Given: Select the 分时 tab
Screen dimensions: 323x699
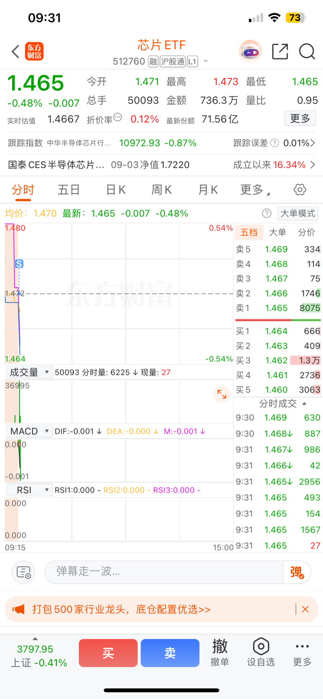Looking at the screenshot, I should [23, 190].
